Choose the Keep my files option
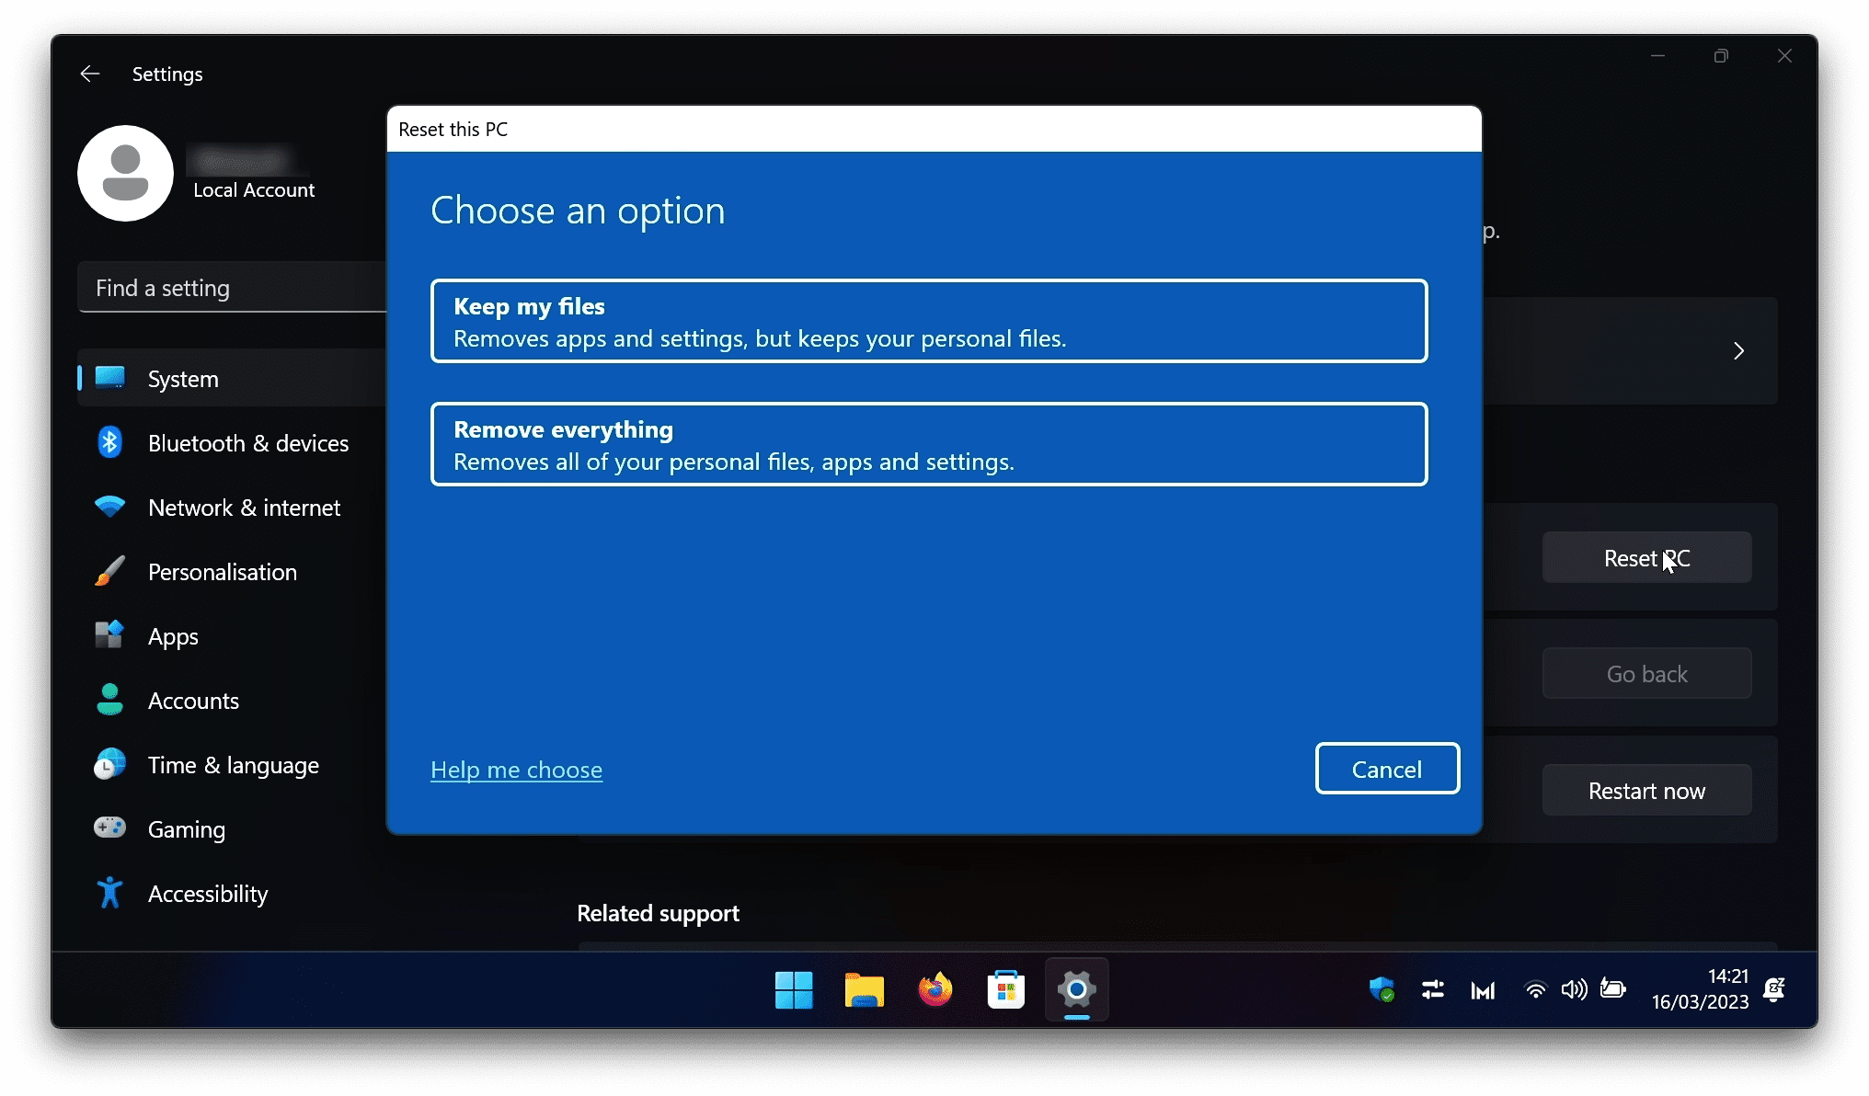Viewport: 1869px width, 1096px height. pos(929,321)
